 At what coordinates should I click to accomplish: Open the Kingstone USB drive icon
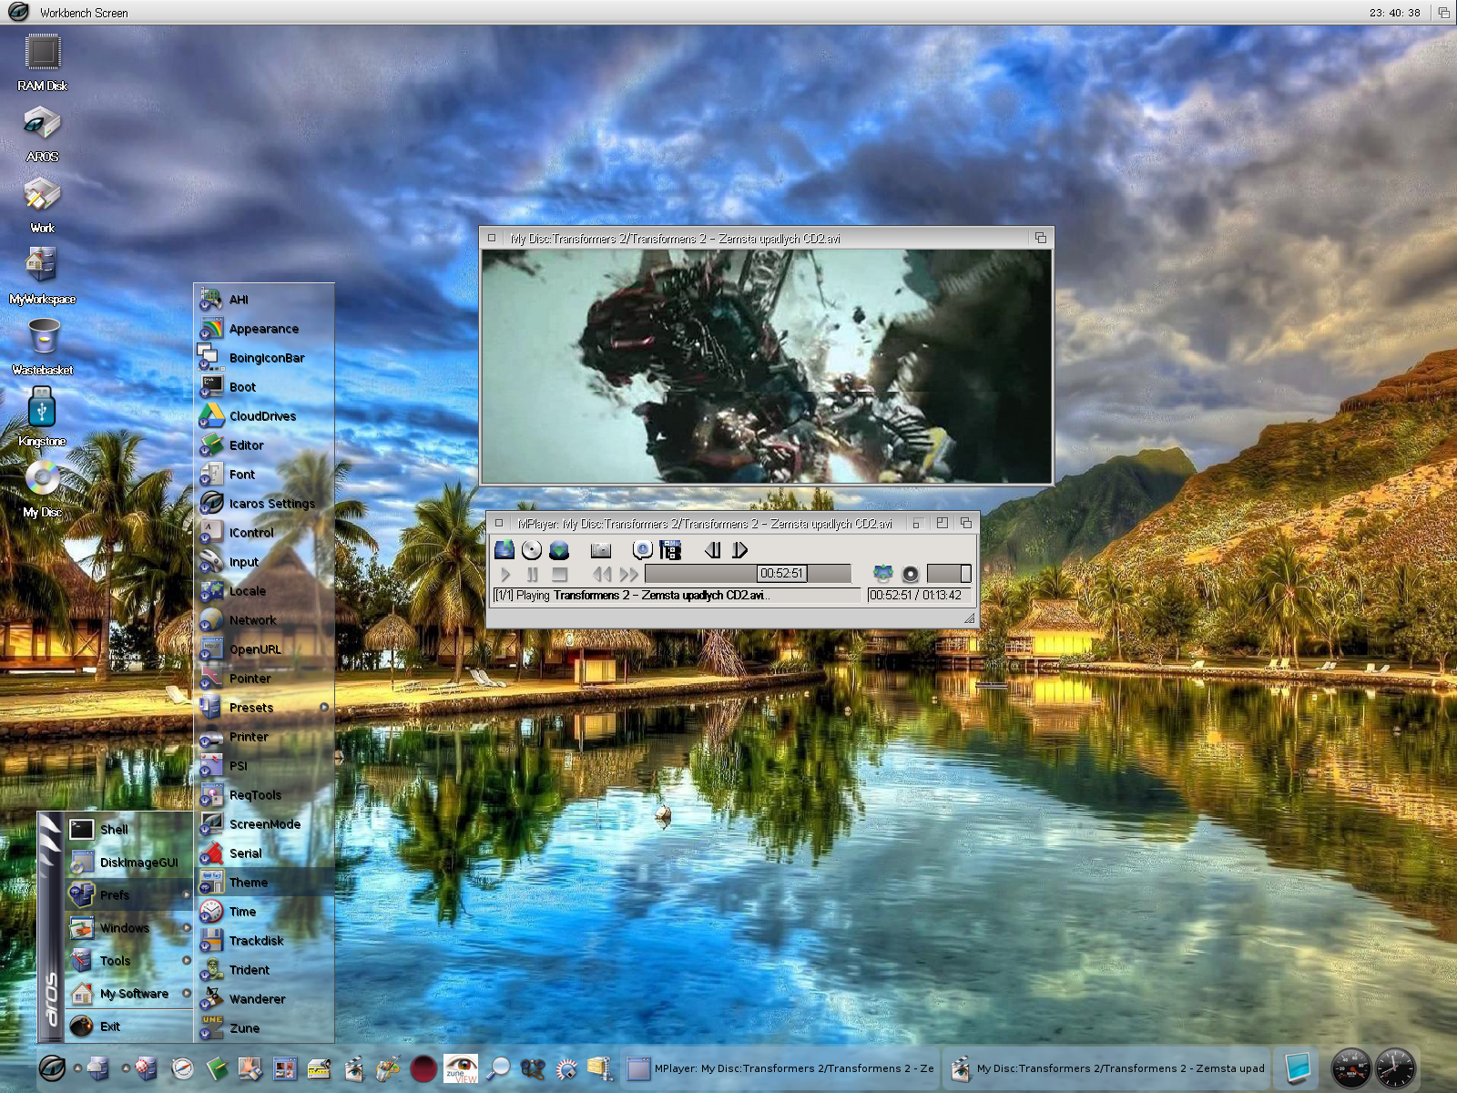[x=42, y=408]
